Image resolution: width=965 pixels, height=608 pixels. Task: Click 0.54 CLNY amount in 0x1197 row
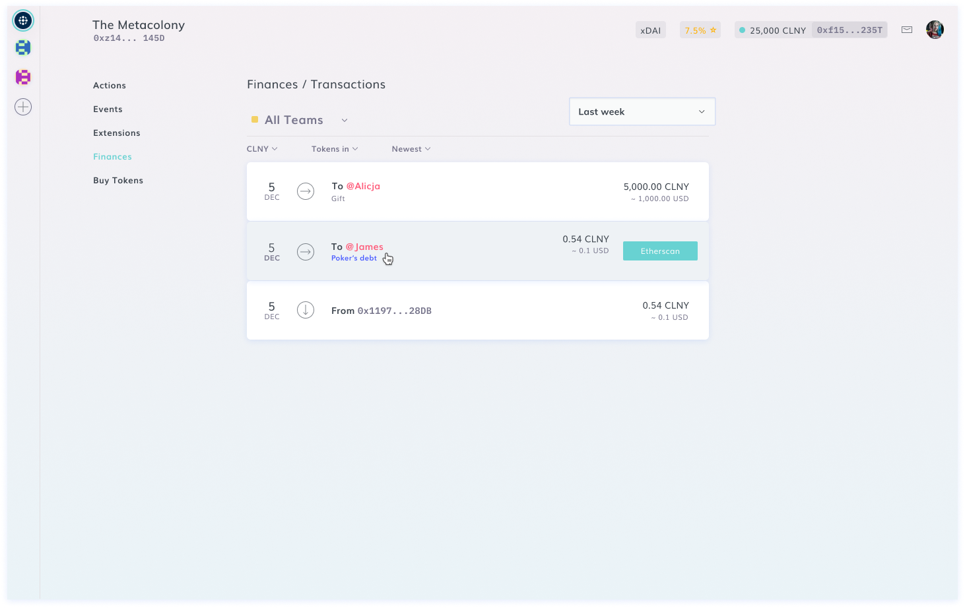[665, 305]
